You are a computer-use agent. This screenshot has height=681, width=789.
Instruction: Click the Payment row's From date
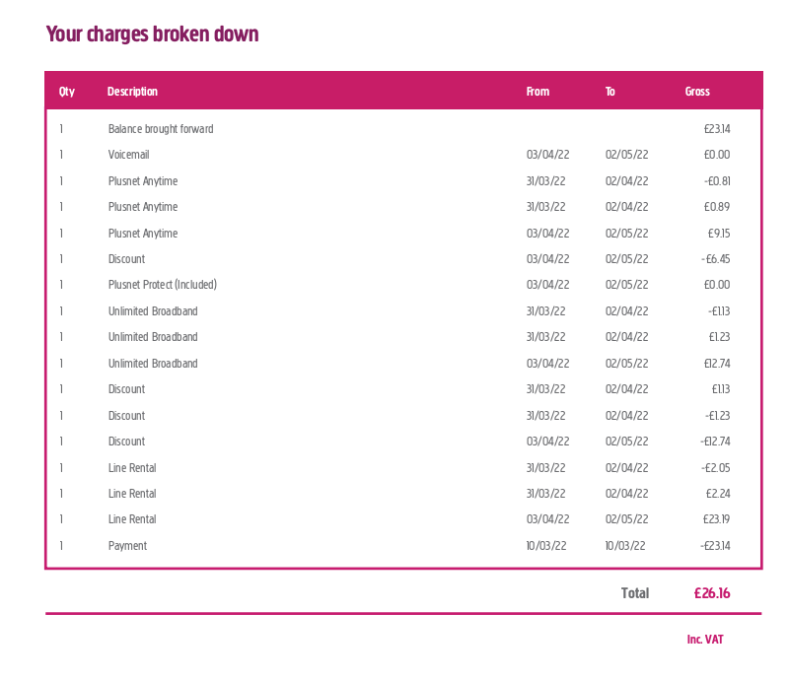[x=546, y=546]
